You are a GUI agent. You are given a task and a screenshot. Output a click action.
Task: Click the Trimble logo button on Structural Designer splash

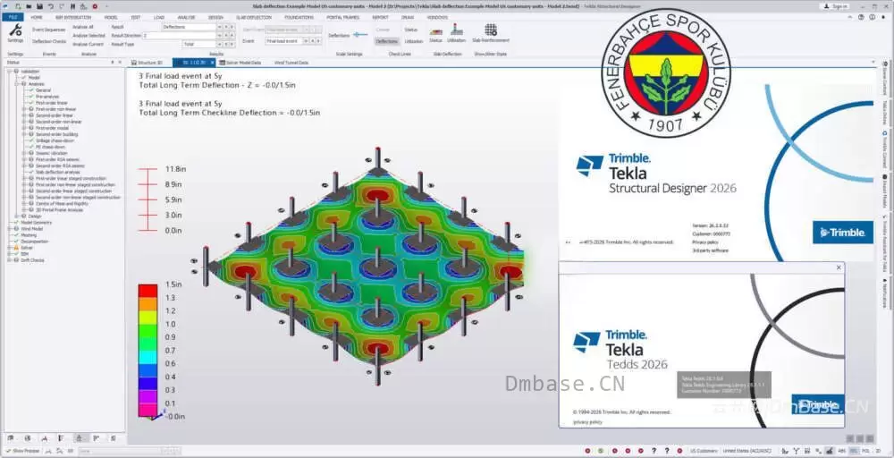[x=843, y=233]
